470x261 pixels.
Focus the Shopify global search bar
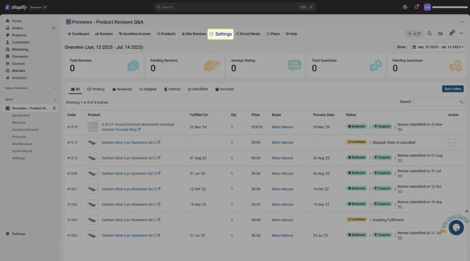[x=235, y=7]
